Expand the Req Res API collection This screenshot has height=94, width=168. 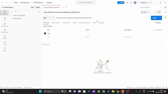[x=12, y=19]
